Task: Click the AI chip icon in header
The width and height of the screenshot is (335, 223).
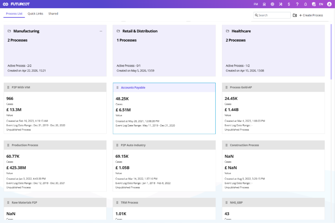Action: pyautogui.click(x=273, y=4)
